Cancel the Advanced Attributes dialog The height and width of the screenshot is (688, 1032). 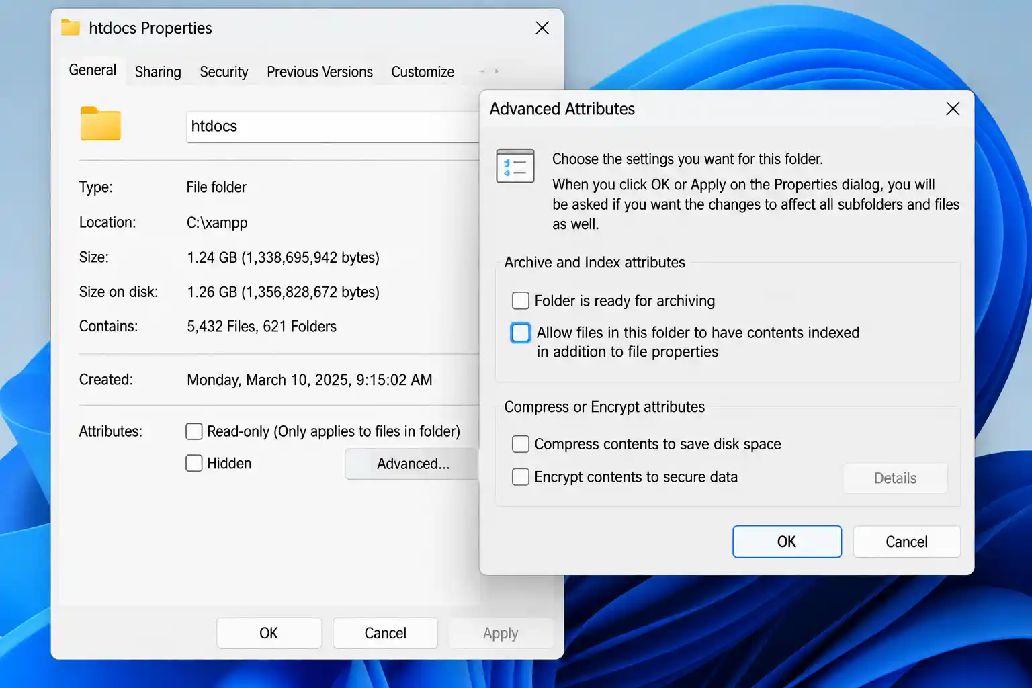pos(906,542)
